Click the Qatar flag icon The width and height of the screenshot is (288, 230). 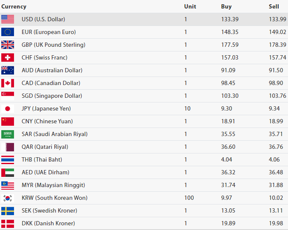[x=8, y=147]
